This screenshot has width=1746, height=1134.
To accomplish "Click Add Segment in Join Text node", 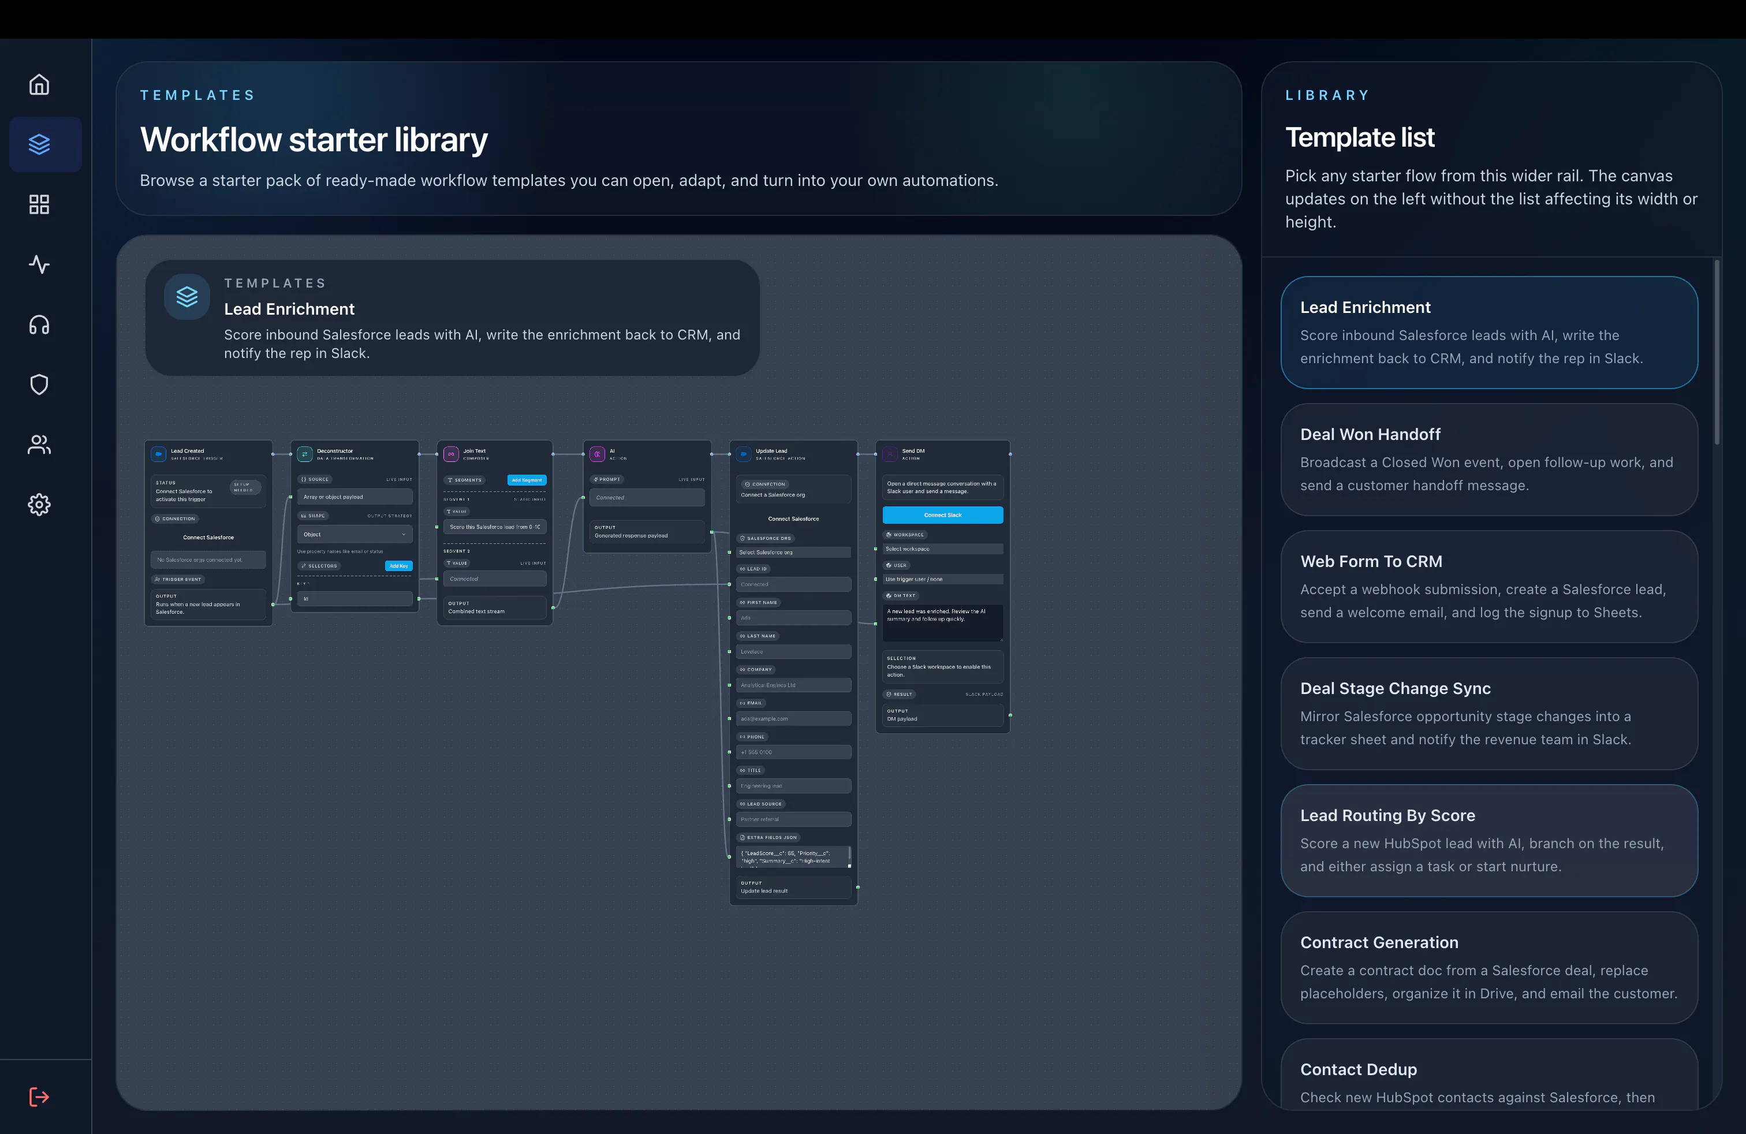I will click(527, 480).
